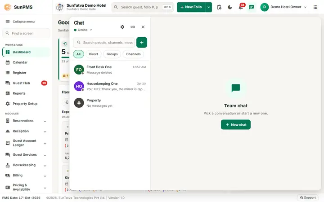Open the Housekeeping One conversation
324x202 pixels.
[110, 86]
